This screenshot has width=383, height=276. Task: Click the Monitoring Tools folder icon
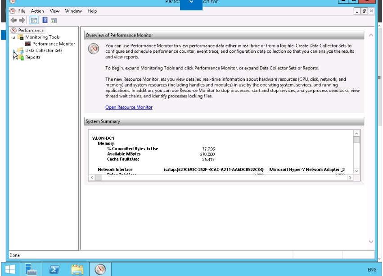(21, 37)
